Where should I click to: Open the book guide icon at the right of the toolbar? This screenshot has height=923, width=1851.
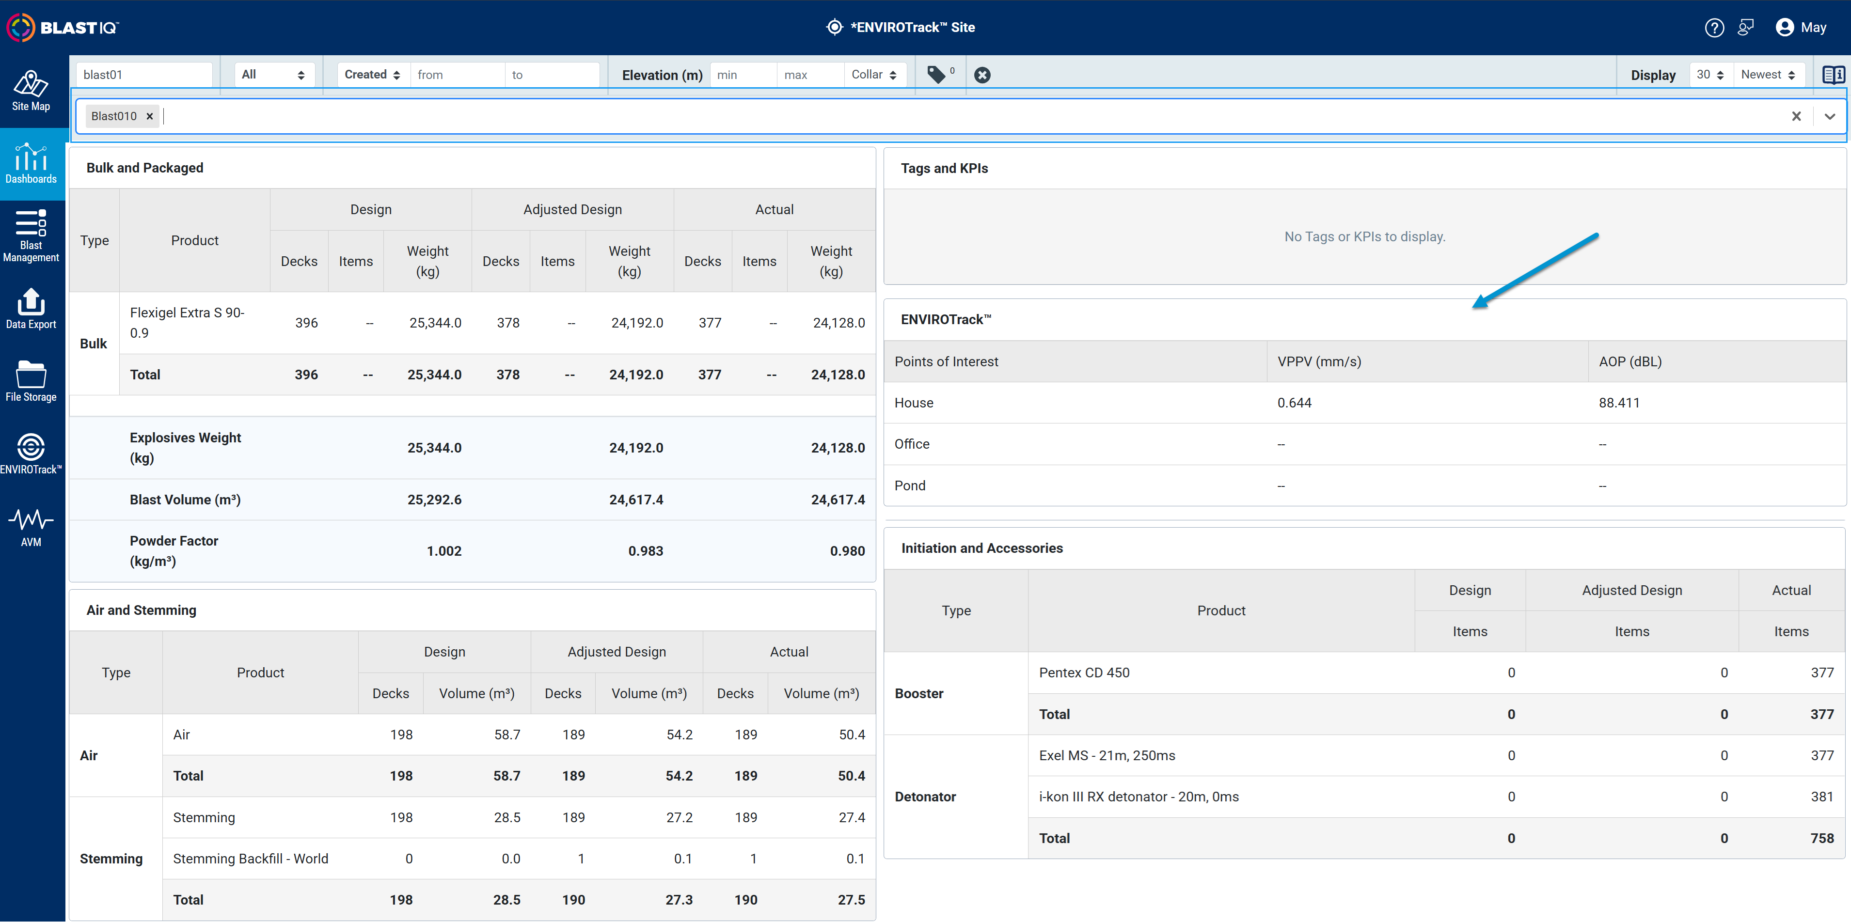coord(1833,75)
